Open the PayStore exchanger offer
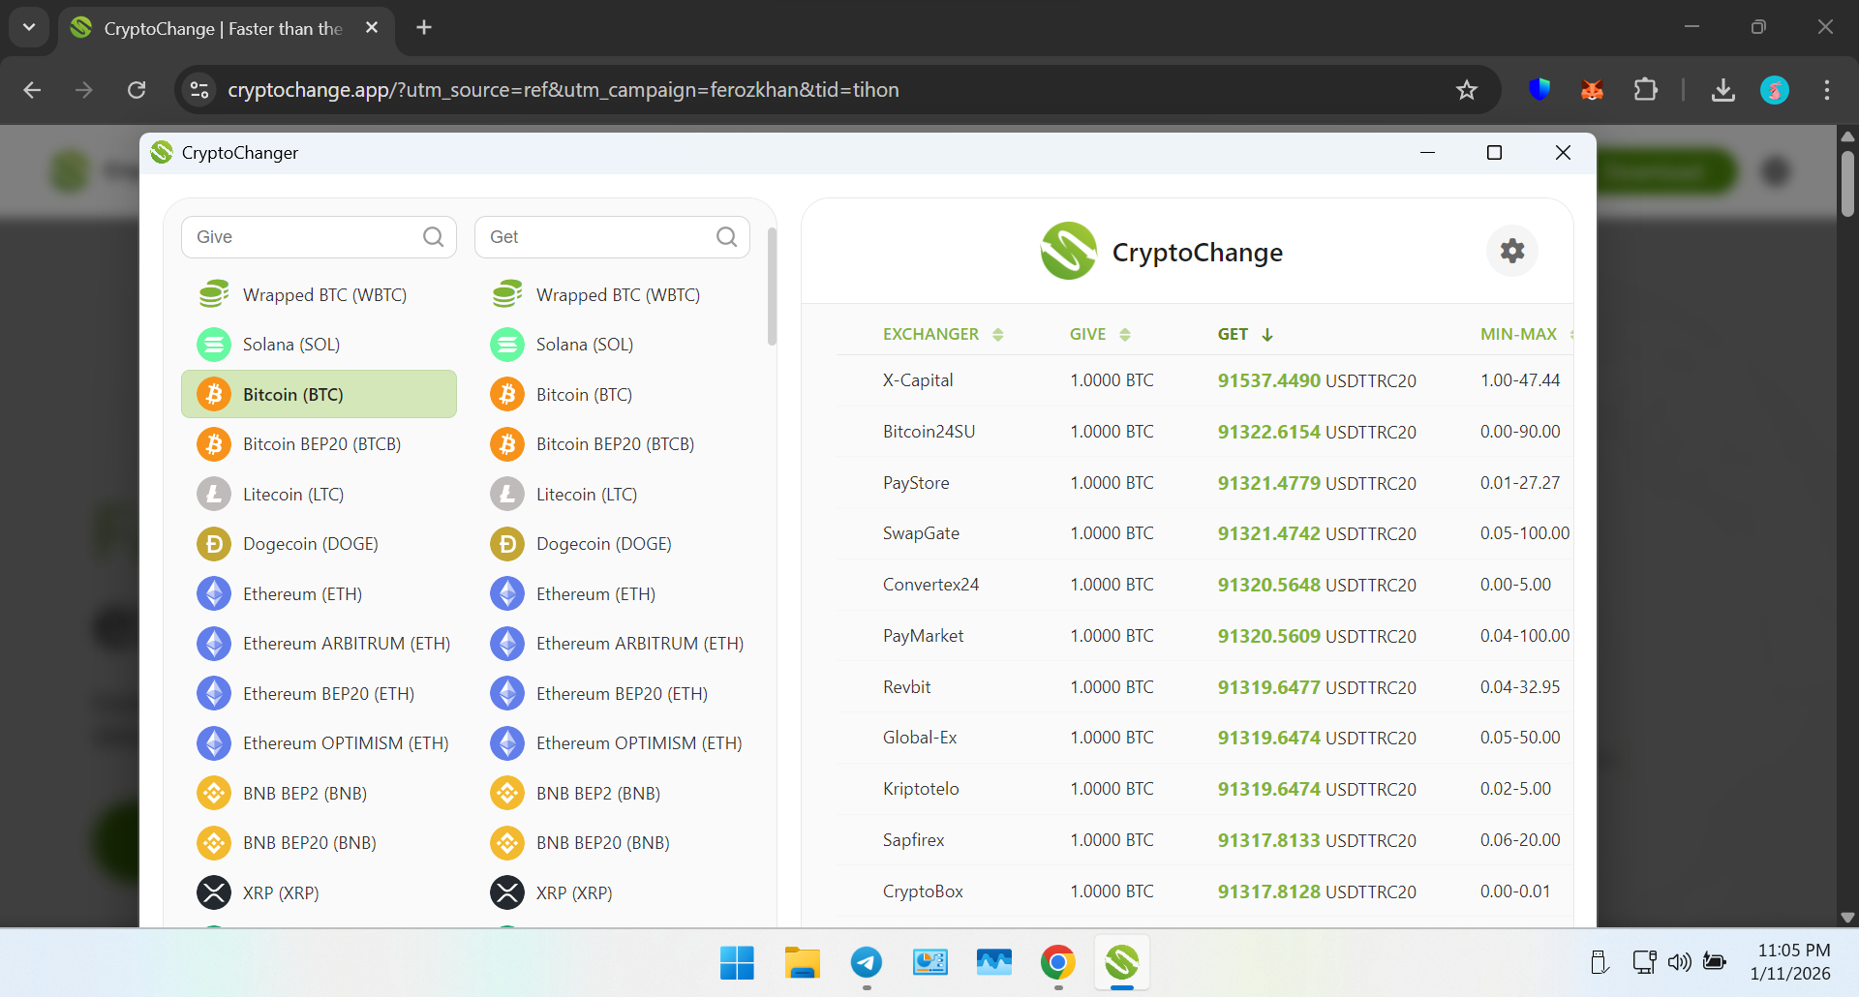The width and height of the screenshot is (1859, 997). pyautogui.click(x=1204, y=483)
